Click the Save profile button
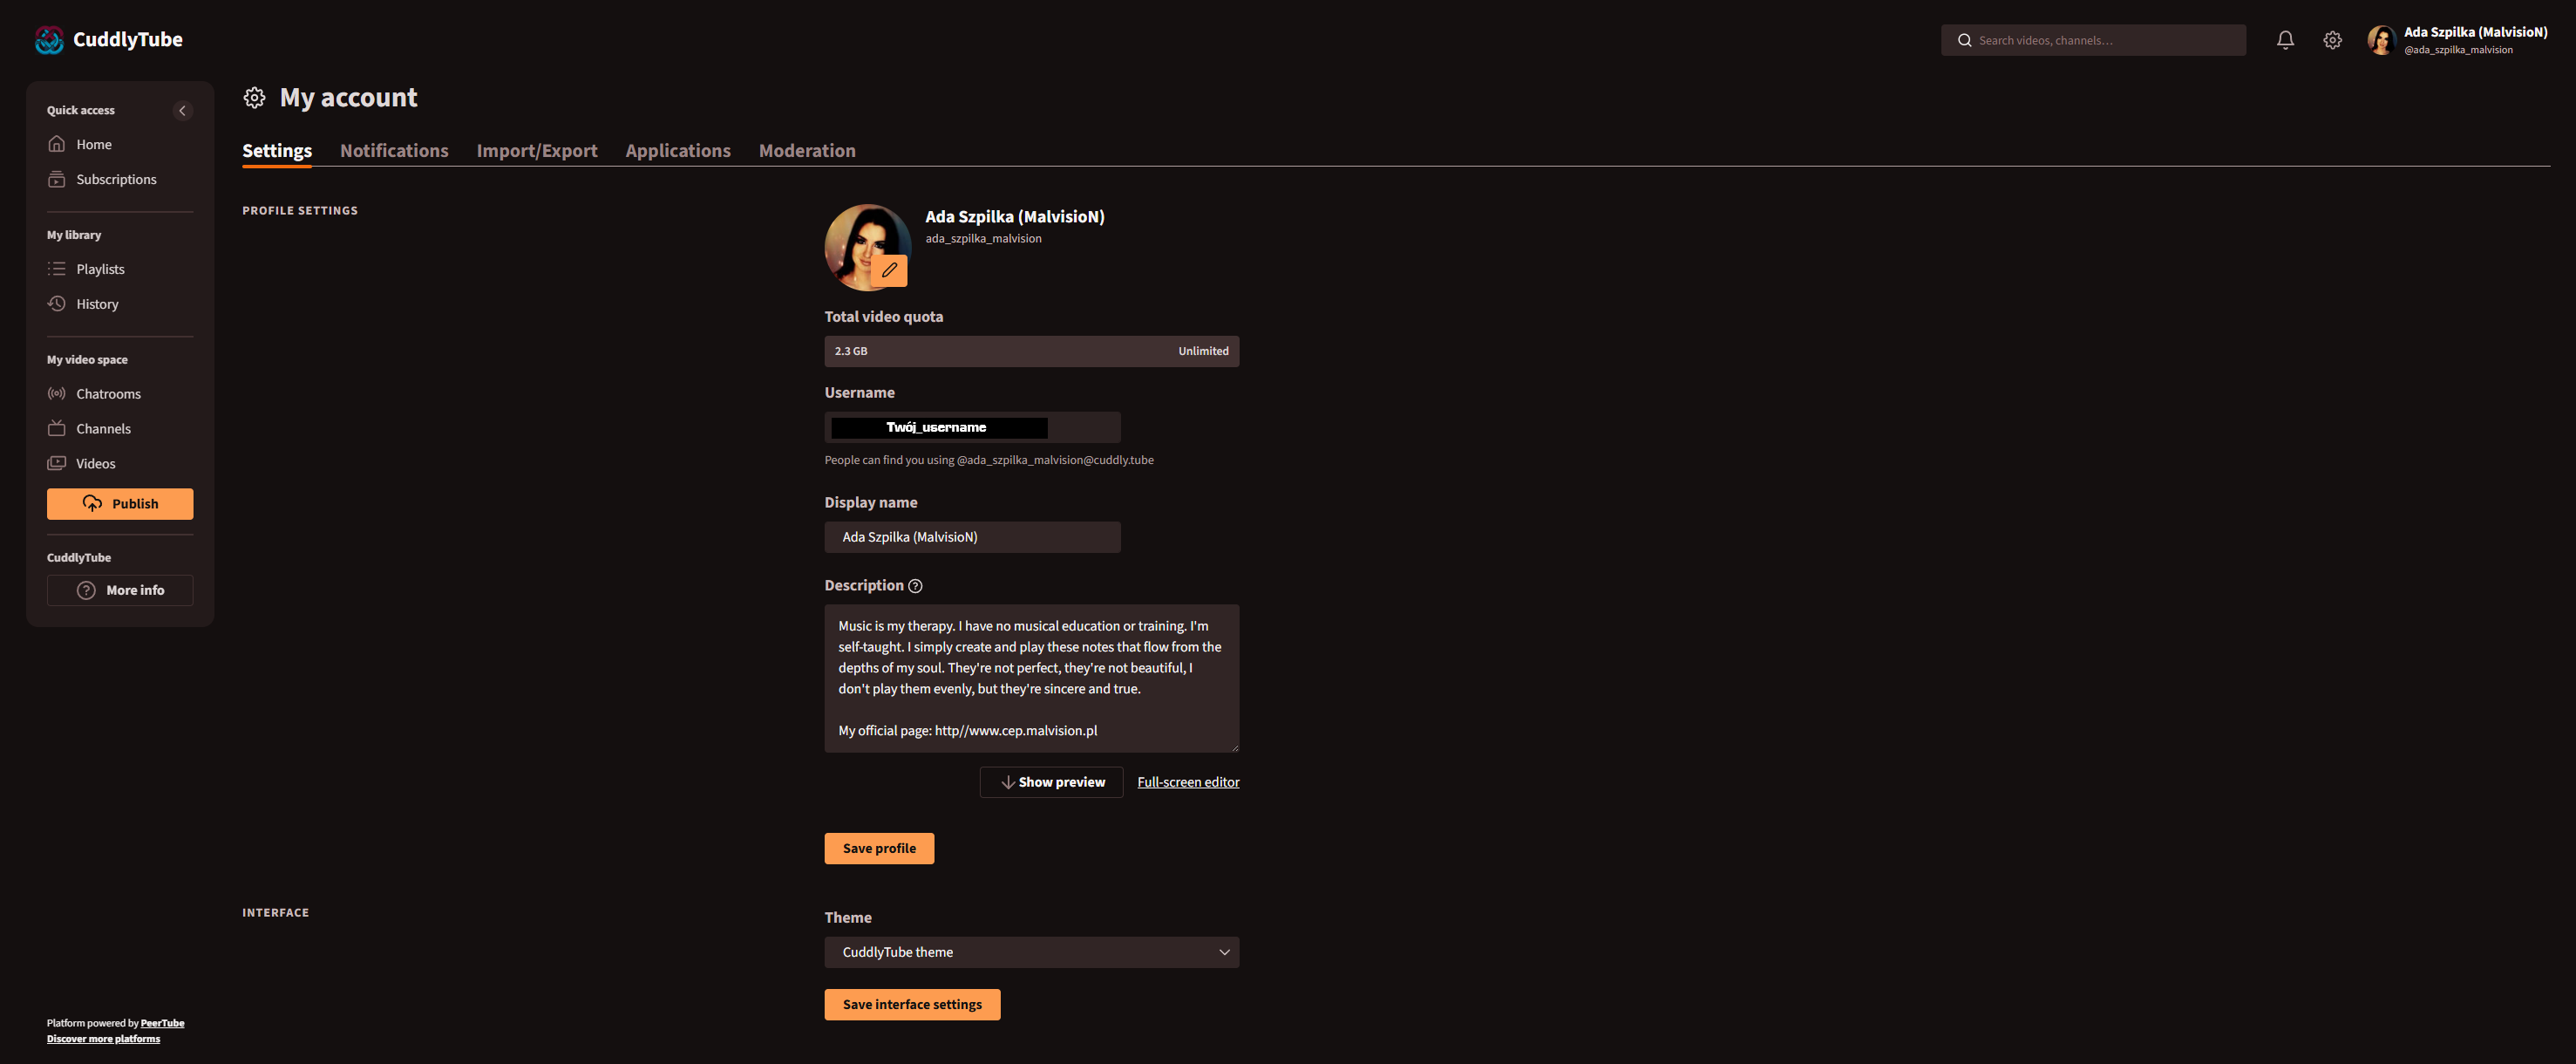2576x1064 pixels. coord(878,848)
